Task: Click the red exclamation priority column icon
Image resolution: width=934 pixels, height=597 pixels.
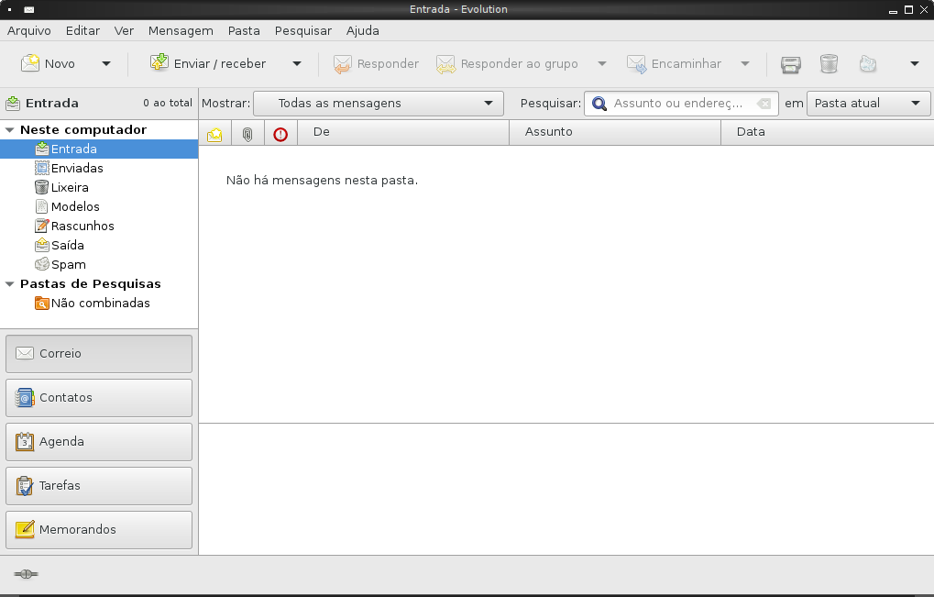Action: tap(280, 132)
